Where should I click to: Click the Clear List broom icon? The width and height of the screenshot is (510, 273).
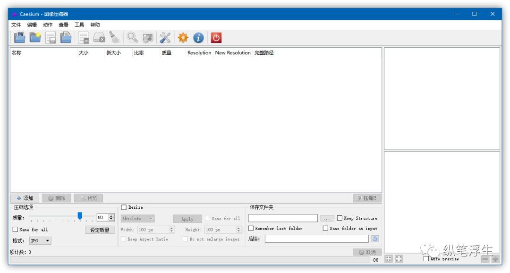pyautogui.click(x=114, y=38)
